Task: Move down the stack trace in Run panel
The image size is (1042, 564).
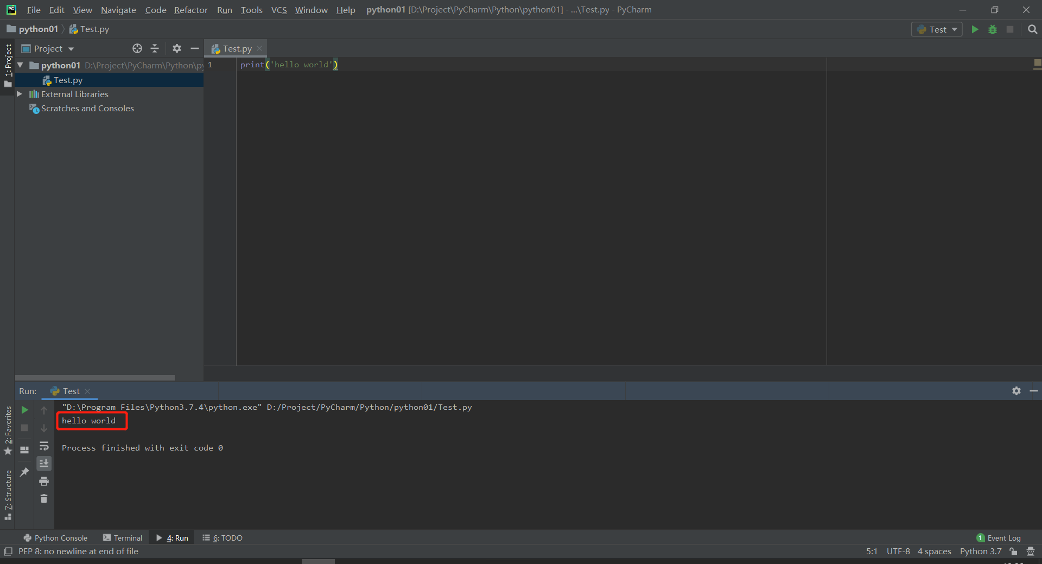Action: 44,428
